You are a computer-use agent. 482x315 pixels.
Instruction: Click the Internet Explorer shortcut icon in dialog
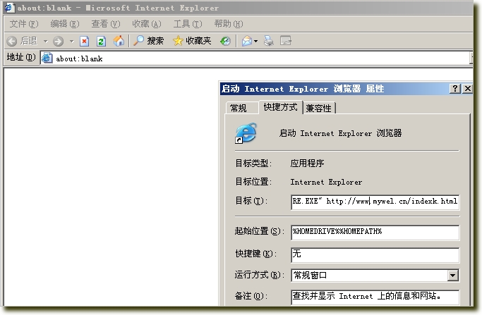click(246, 133)
